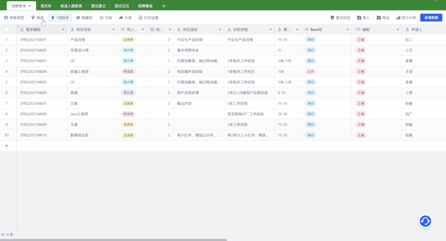This screenshot has width=446, height=241.
Task: Click the 导入 import button
Action: click(x=363, y=18)
